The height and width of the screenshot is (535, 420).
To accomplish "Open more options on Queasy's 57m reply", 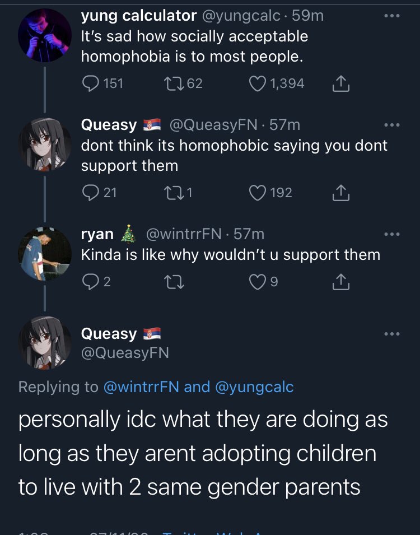I will click(x=392, y=125).
